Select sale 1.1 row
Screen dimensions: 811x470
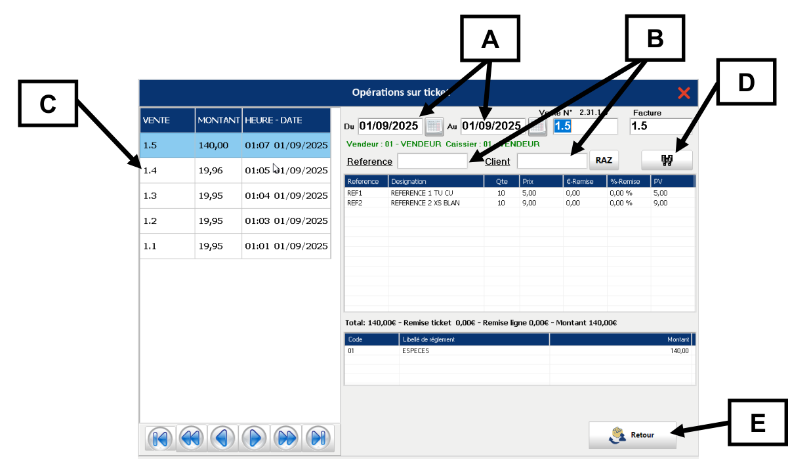coord(235,246)
